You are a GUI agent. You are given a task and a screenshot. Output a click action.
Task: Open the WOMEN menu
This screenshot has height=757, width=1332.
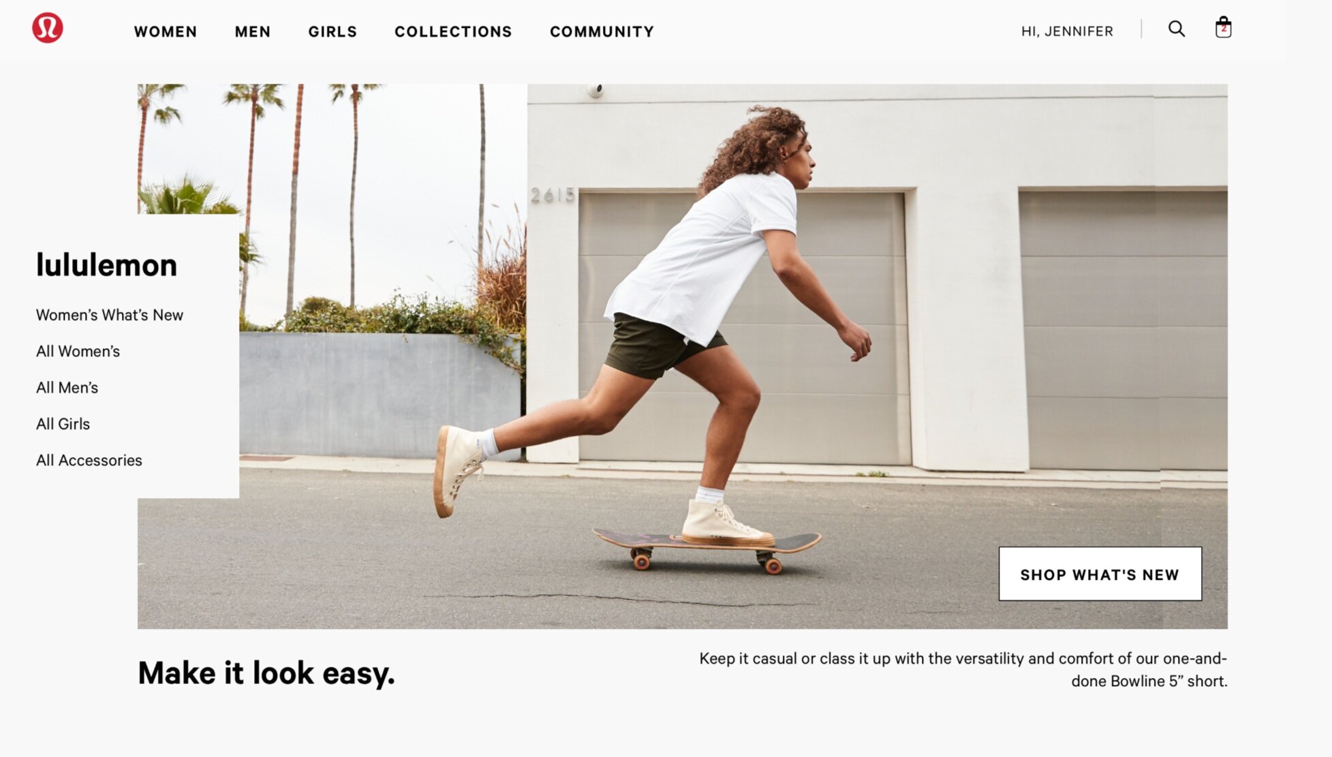pyautogui.click(x=166, y=31)
